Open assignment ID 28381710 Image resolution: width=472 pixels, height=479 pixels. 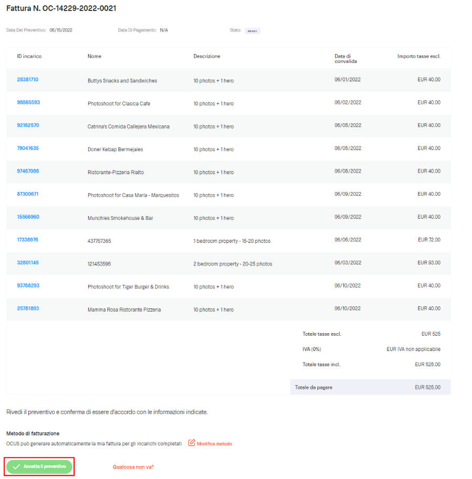coord(27,79)
